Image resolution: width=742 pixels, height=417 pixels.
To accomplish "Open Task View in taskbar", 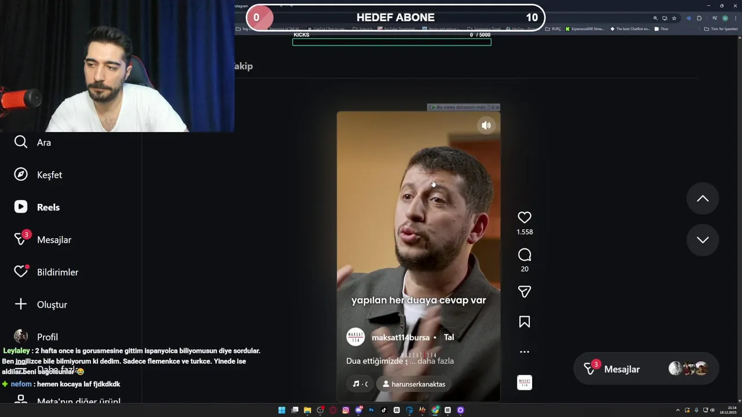I will (x=294, y=410).
